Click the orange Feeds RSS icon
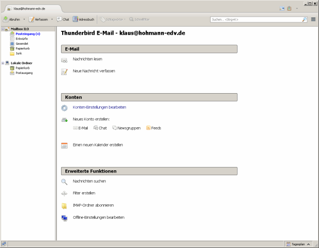The width and height of the screenshot is (319, 248). coord(148,128)
